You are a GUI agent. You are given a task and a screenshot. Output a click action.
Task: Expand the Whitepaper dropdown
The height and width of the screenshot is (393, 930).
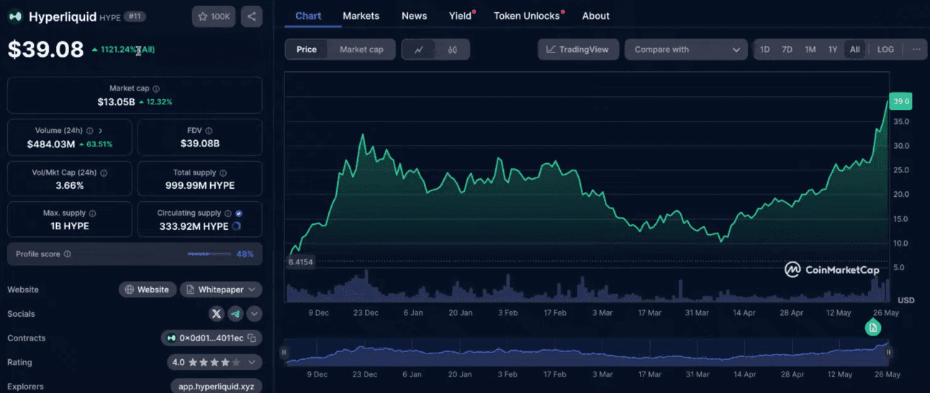coord(221,290)
